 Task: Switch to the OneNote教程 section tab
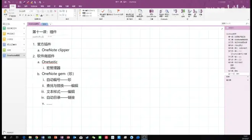click(x=34, y=24)
